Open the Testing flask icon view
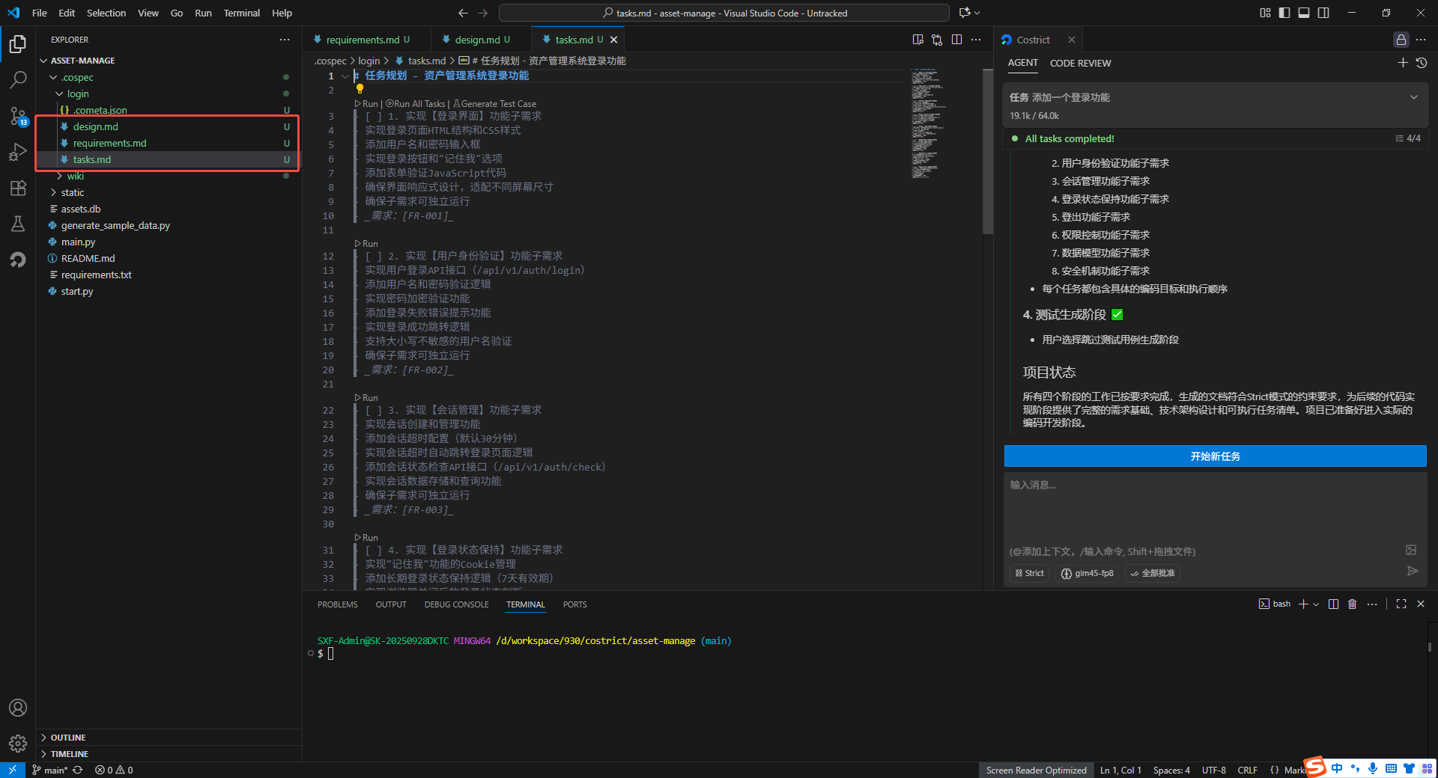Image resolution: width=1438 pixels, height=778 pixels. coord(18,224)
